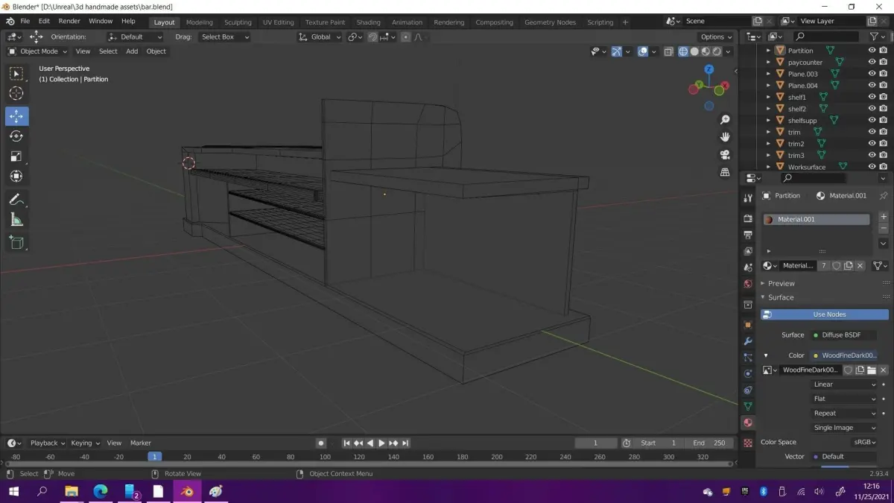
Task: Click the timeline frame 1 playhead
Action: pyautogui.click(x=154, y=457)
